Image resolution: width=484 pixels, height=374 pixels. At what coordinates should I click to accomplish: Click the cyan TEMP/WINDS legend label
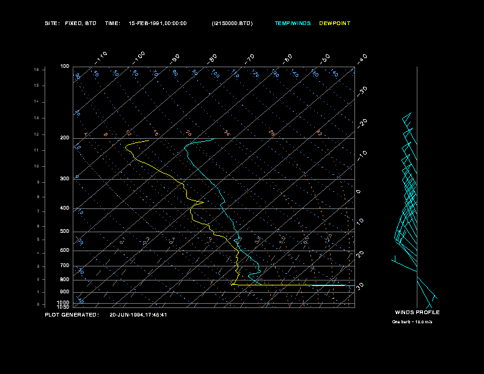coord(293,23)
